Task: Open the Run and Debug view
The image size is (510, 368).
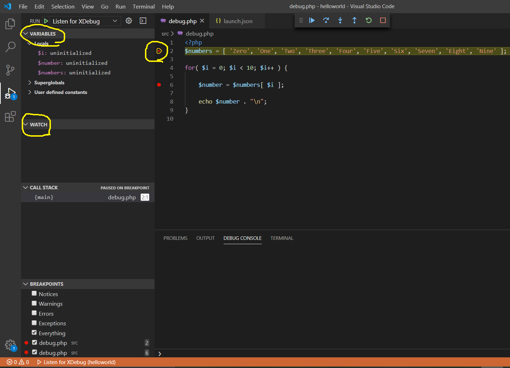Action: 10,94
